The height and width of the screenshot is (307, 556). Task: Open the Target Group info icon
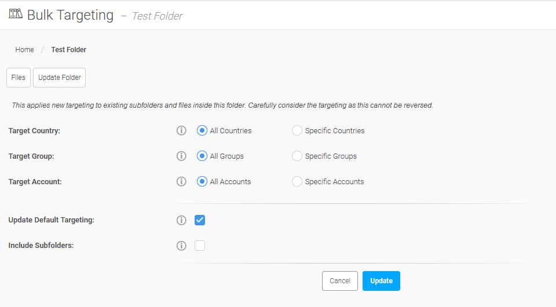[181, 156]
